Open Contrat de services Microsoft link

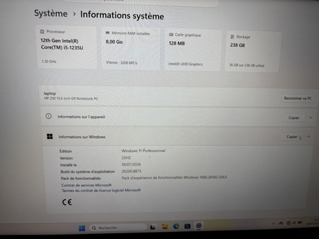[x=86, y=185]
